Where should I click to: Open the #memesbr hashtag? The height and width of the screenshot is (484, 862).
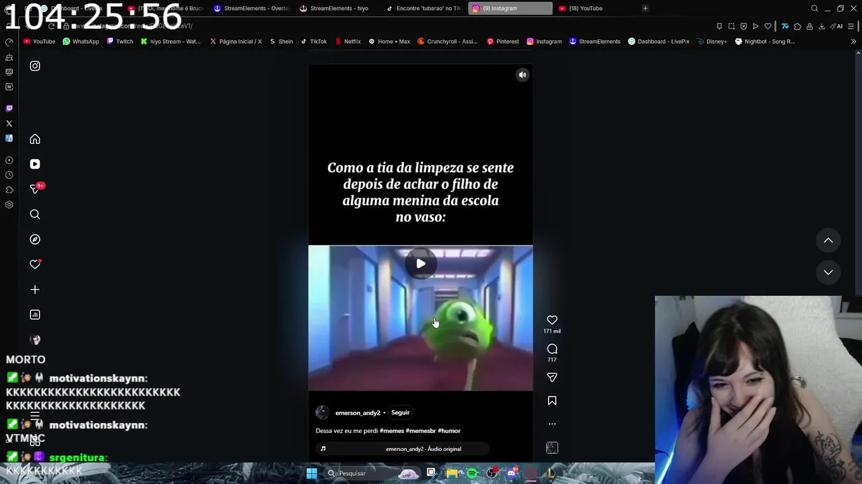tap(421, 431)
